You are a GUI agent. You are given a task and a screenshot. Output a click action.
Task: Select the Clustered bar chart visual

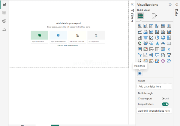(x=151, y=26)
